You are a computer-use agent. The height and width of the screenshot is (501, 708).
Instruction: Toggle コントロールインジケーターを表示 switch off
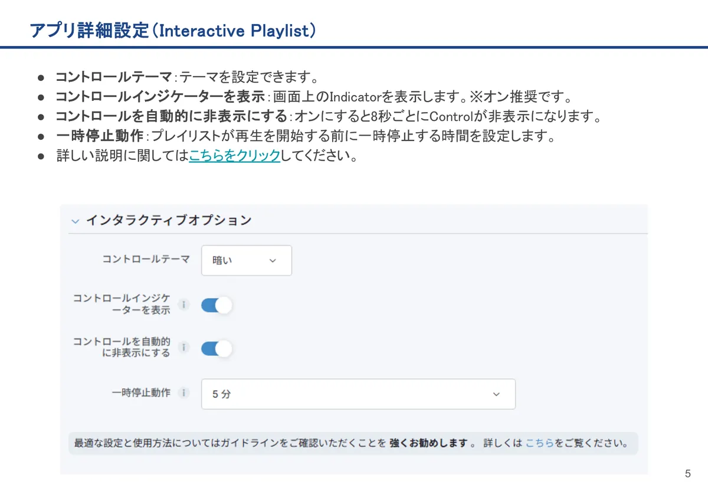pos(217,305)
